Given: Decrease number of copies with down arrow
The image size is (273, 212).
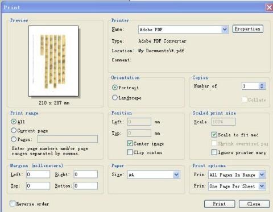Looking at the screenshot, I should 262,88.
